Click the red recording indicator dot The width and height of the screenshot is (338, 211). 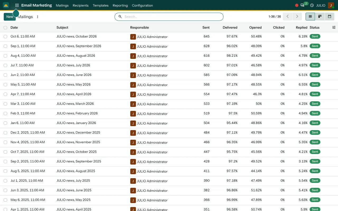coord(297,5)
